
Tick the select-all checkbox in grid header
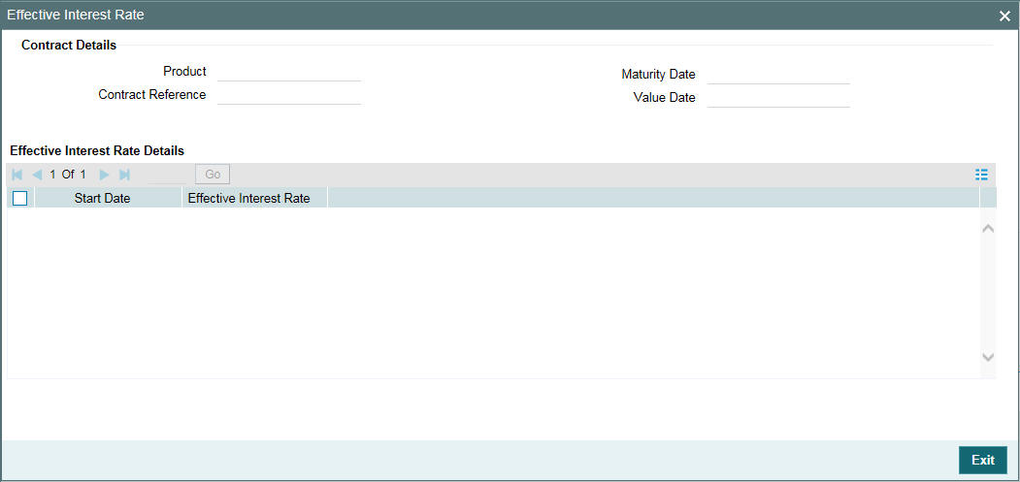pos(20,199)
